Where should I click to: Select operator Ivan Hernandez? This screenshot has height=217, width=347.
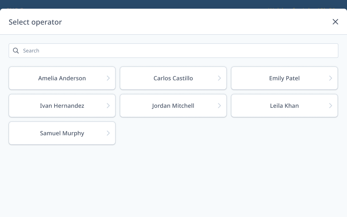62,106
